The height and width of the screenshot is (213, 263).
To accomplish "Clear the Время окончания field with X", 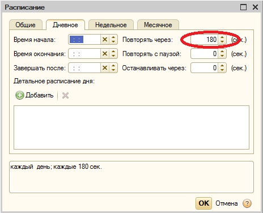I will (x=105, y=54).
